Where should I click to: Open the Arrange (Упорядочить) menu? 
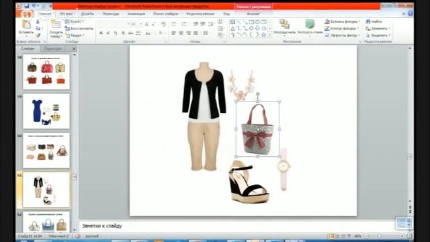284,28
